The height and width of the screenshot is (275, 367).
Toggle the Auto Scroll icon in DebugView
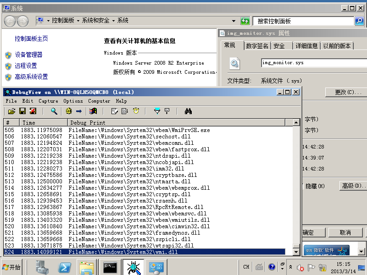(x=125, y=111)
